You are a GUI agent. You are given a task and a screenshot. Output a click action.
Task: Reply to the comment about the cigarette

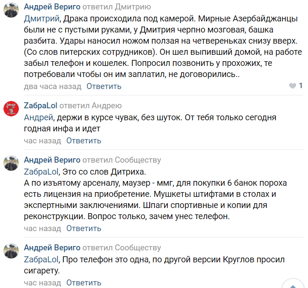point(84,283)
